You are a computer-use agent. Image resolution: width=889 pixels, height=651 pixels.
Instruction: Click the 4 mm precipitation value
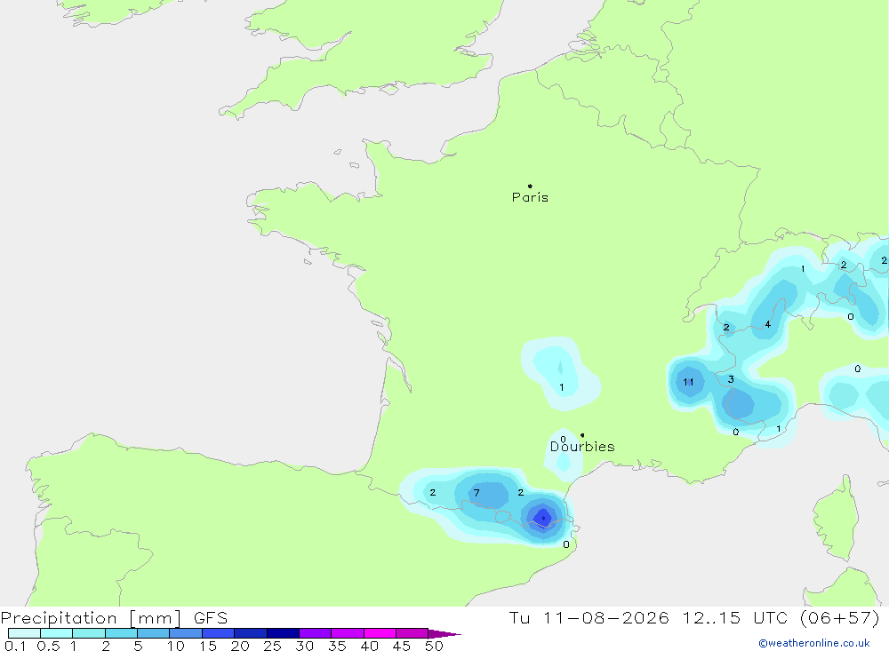pyautogui.click(x=768, y=324)
